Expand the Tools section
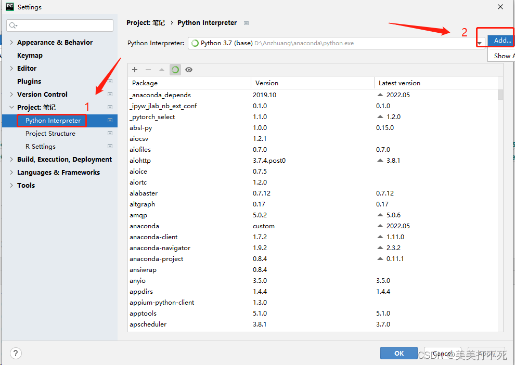 11,185
